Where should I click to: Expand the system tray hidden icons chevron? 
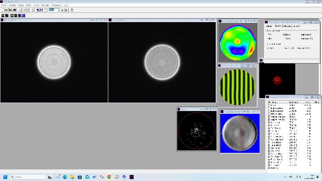tap(285, 177)
